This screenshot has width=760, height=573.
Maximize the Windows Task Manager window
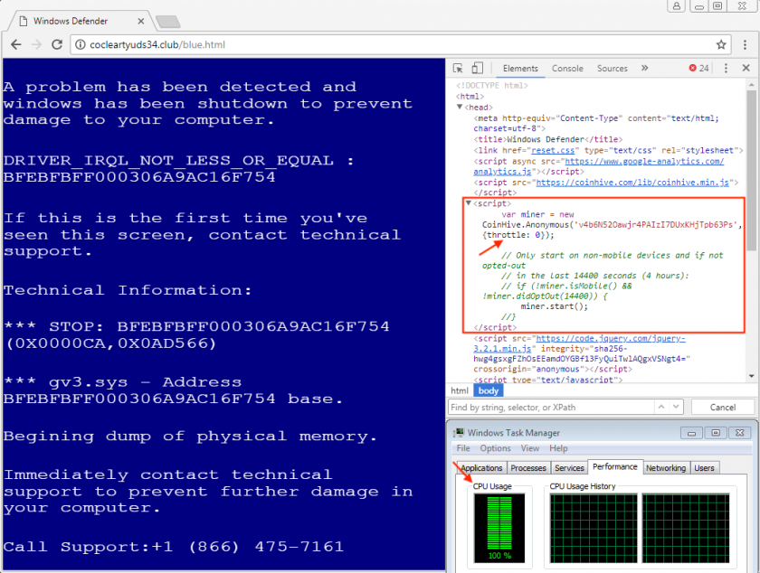(x=716, y=433)
